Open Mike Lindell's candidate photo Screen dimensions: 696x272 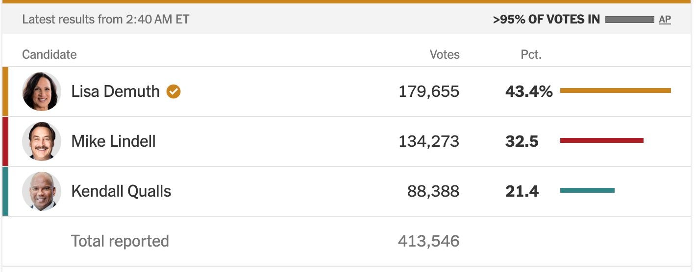click(x=42, y=141)
